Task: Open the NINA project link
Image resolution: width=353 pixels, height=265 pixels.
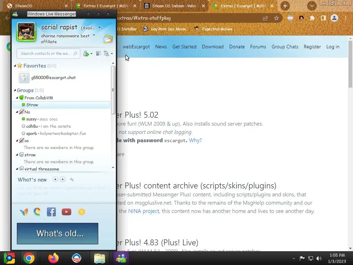Action: pyautogui.click(x=144, y=211)
